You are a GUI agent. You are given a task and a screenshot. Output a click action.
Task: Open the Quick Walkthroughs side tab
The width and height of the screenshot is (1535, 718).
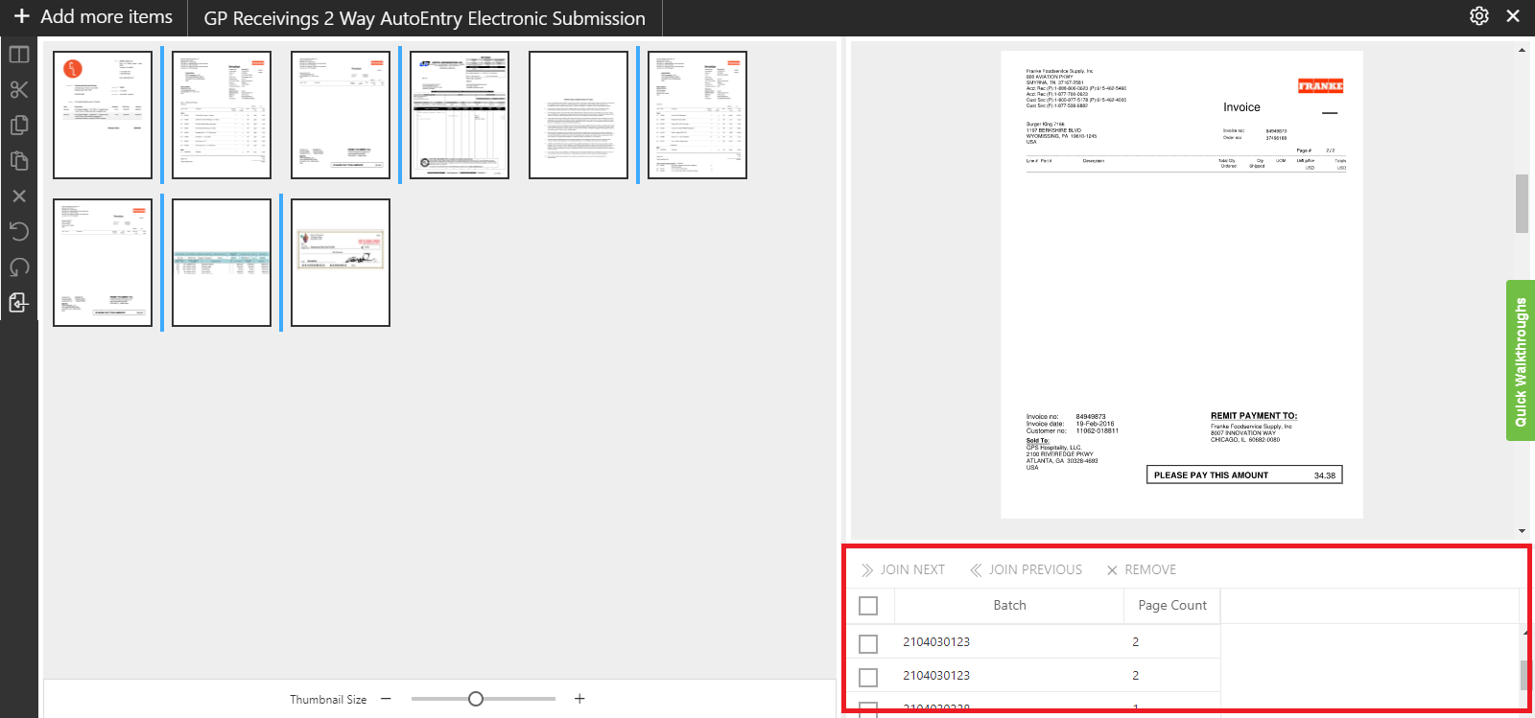pos(1521,360)
